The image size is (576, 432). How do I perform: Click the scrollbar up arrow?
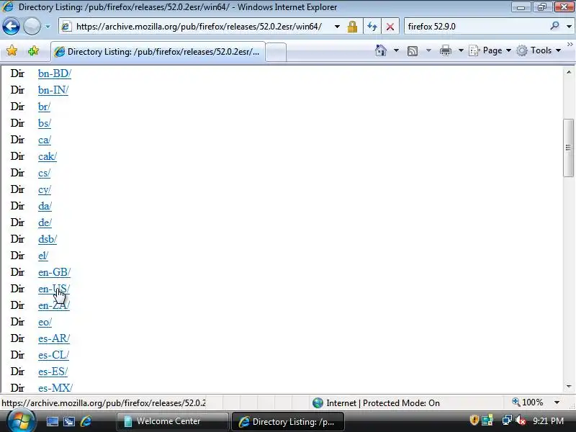(x=569, y=73)
